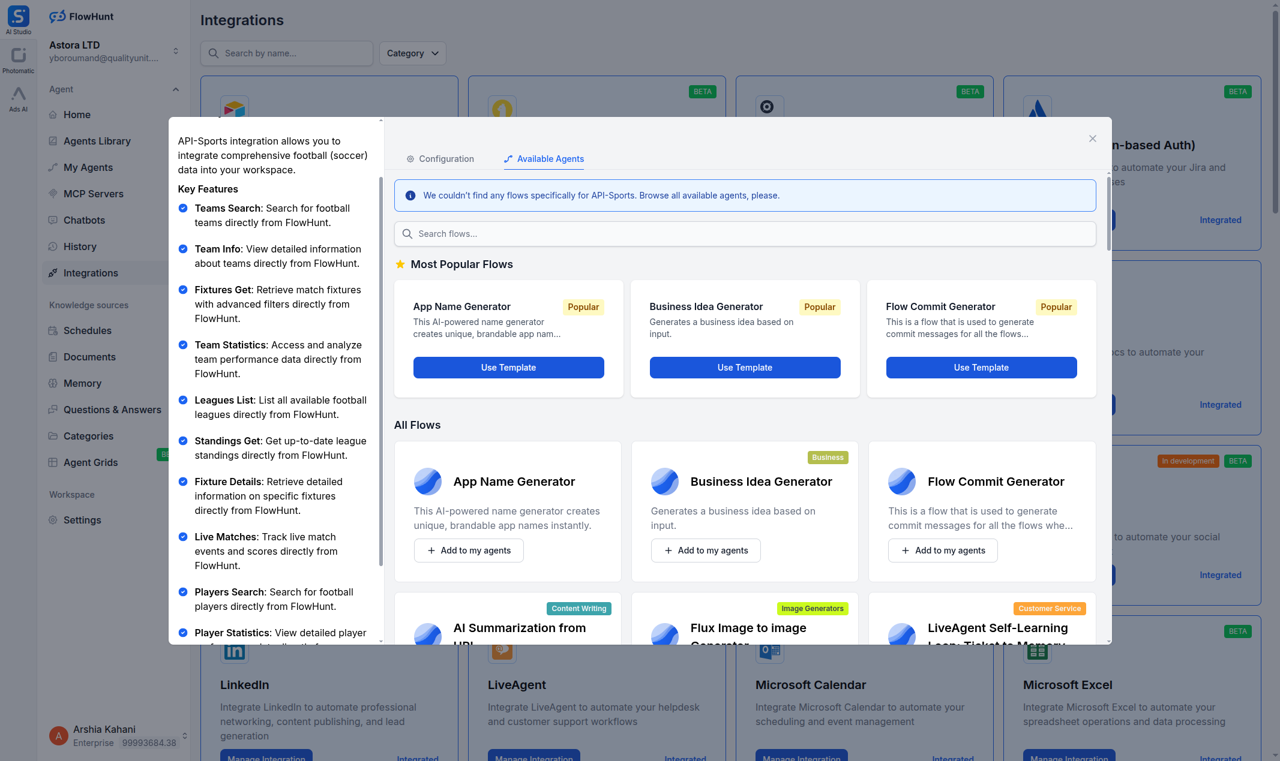
Task: Open the Agents Library
Action: [x=97, y=141]
